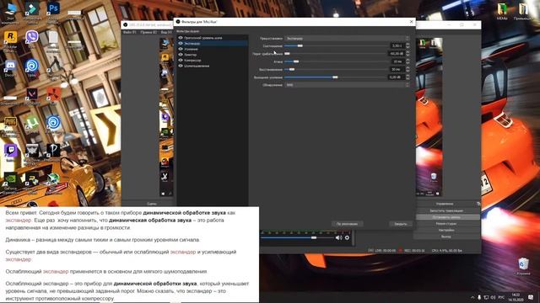Mute the mixer via speaker icon

point(339,237)
